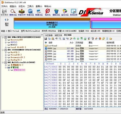
Task: Click the New Partition (新建分区) icon
Action: tap(39, 12)
